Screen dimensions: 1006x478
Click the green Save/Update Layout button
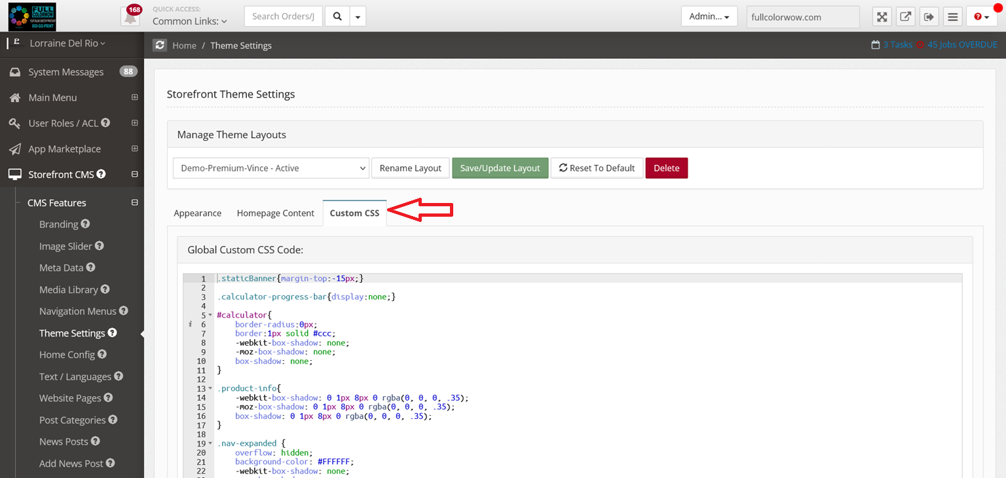point(500,168)
